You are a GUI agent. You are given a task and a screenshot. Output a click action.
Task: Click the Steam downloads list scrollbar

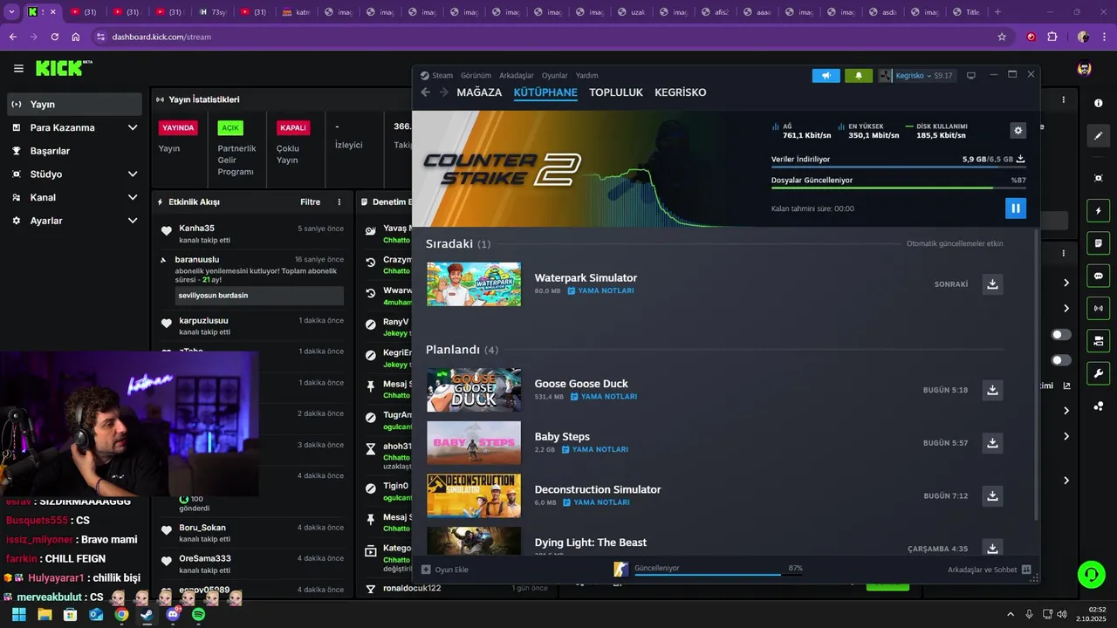(1036, 375)
